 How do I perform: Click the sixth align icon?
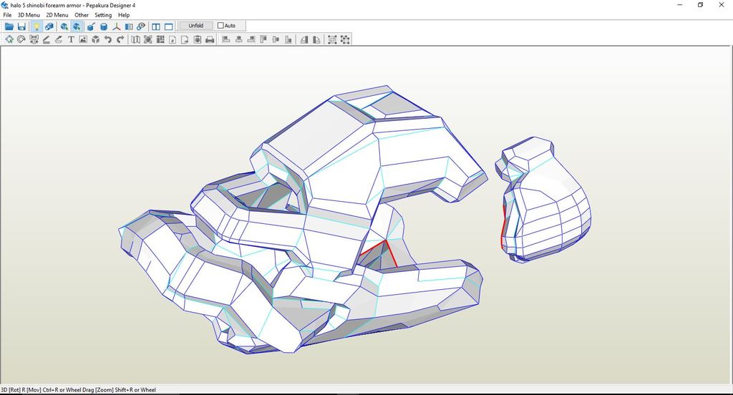coord(288,40)
